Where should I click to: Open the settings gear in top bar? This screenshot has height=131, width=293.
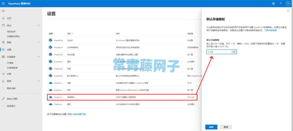pyautogui.click(x=273, y=3)
